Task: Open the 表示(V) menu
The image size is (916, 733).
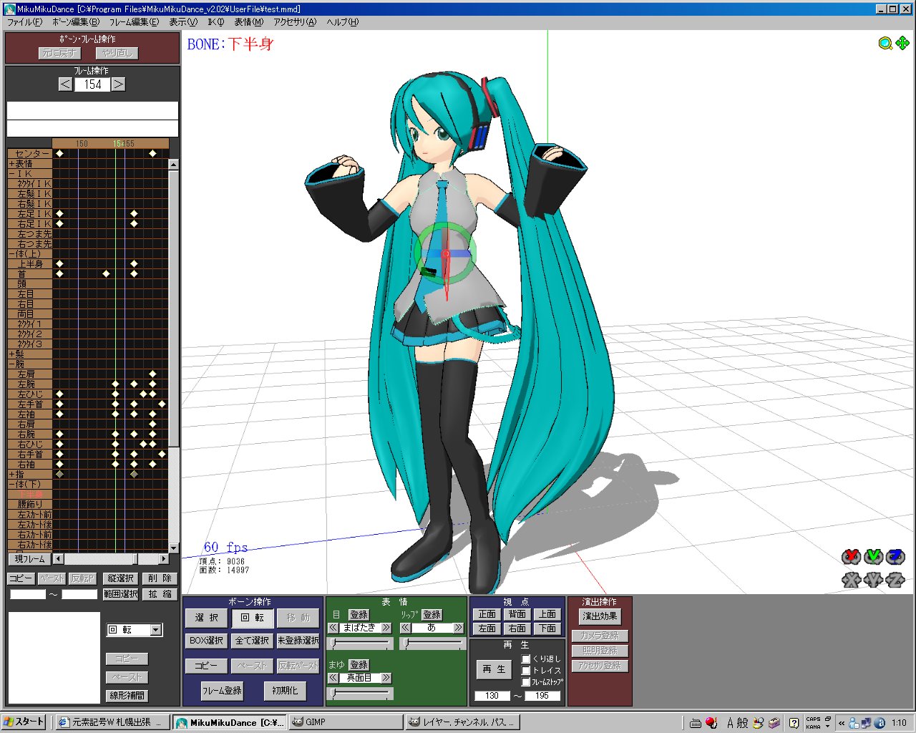Action: (x=183, y=22)
